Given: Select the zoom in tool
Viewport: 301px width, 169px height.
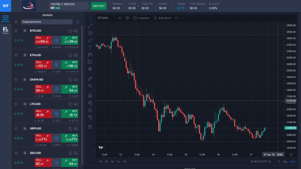Looking at the screenshot, I should tap(90, 86).
